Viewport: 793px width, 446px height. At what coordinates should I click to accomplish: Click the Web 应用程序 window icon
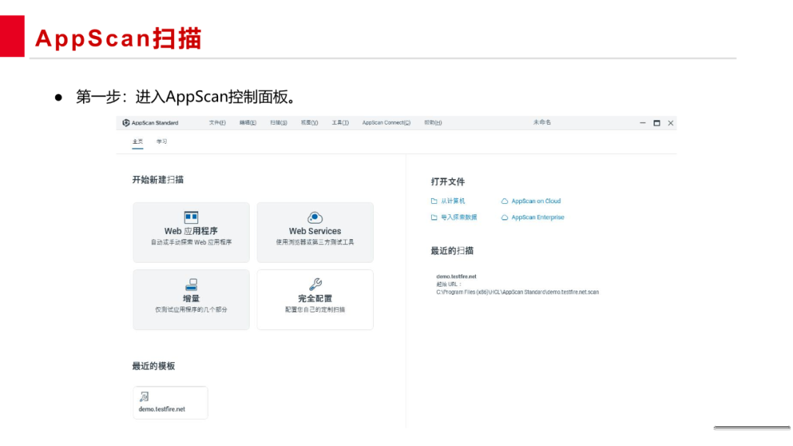(191, 217)
